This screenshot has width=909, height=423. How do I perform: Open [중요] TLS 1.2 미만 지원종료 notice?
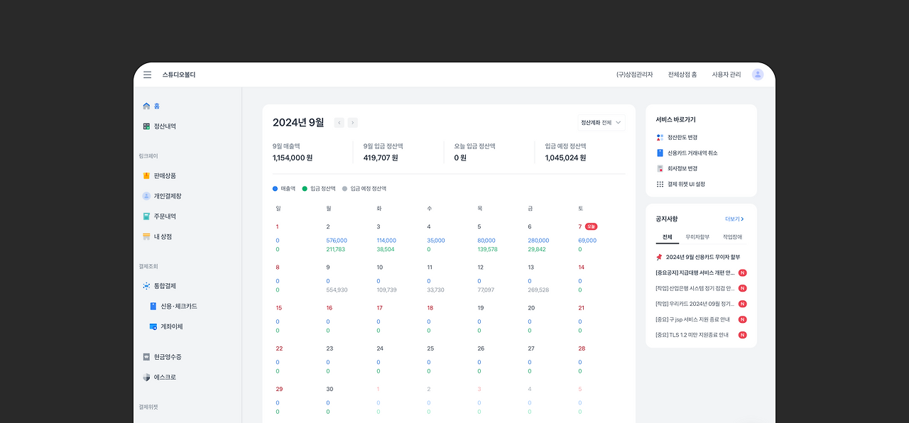pyautogui.click(x=692, y=335)
